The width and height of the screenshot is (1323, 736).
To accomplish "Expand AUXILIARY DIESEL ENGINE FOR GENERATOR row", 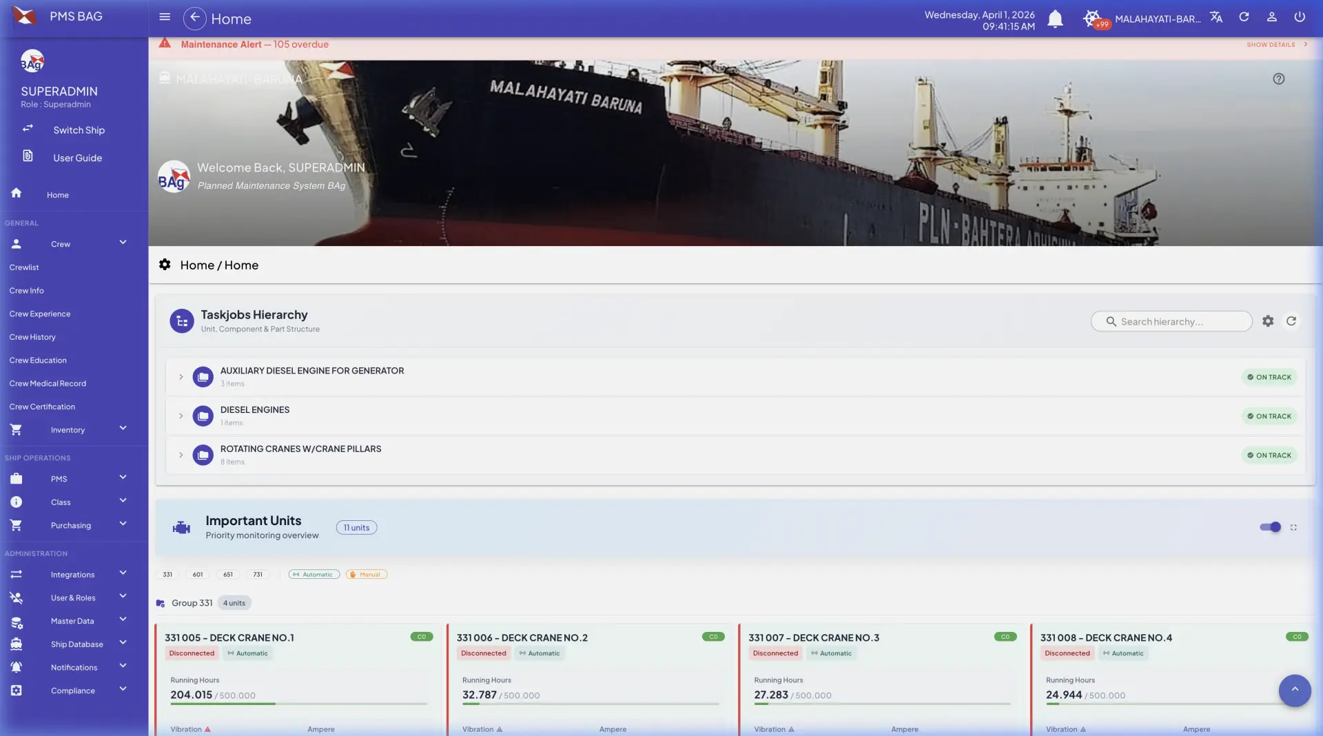I will pyautogui.click(x=181, y=377).
